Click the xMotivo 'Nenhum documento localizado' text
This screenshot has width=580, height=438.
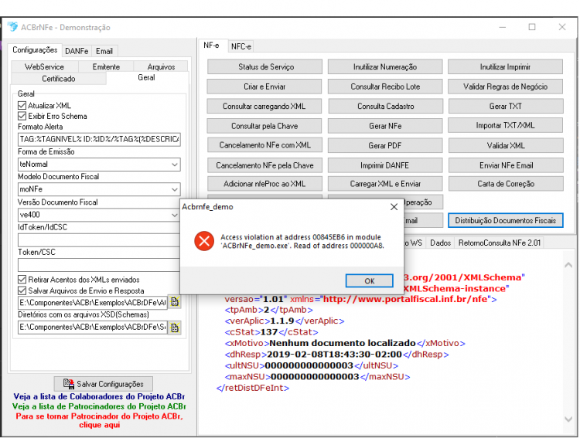tap(343, 343)
